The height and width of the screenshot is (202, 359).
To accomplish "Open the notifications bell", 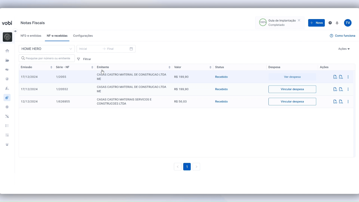I will (337, 23).
